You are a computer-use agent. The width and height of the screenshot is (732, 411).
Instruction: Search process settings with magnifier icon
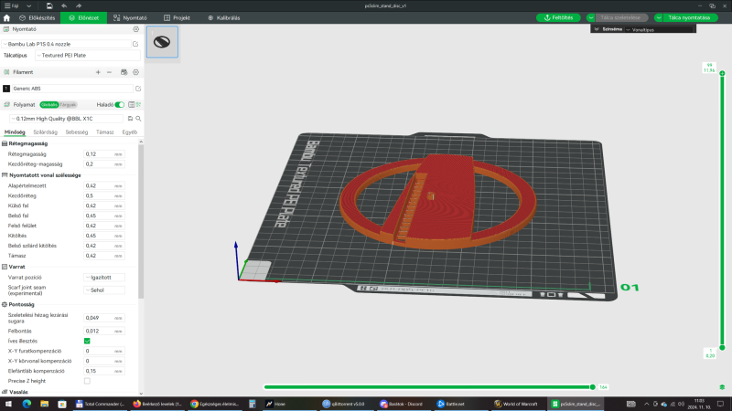138,119
